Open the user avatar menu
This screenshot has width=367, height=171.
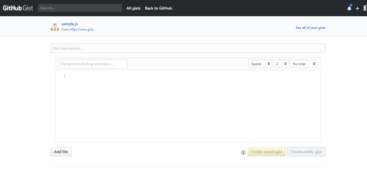(365, 8)
